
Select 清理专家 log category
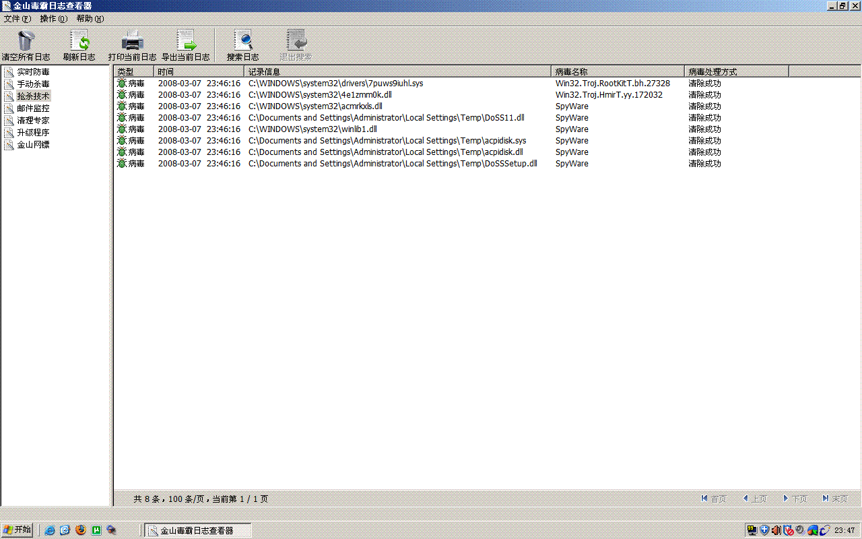tap(33, 121)
